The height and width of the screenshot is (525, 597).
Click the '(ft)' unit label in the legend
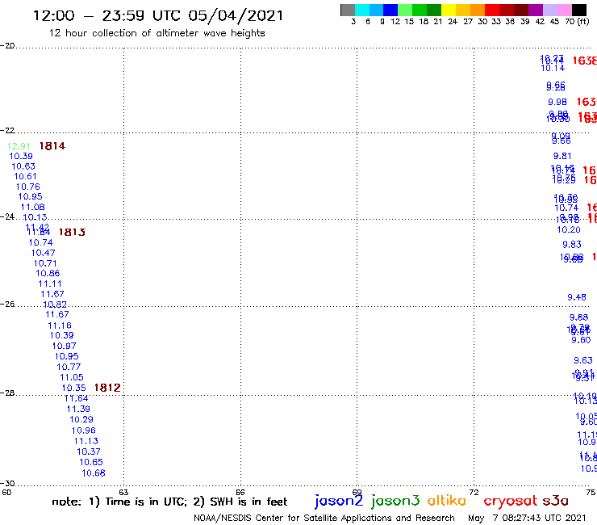point(583,21)
